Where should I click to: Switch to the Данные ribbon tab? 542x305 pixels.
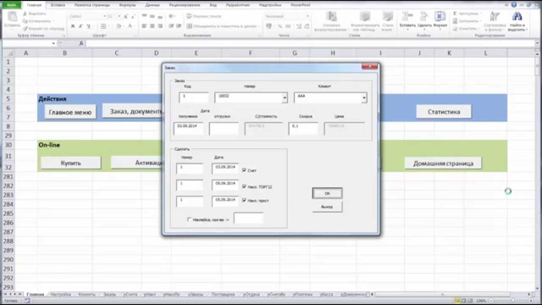(x=152, y=5)
